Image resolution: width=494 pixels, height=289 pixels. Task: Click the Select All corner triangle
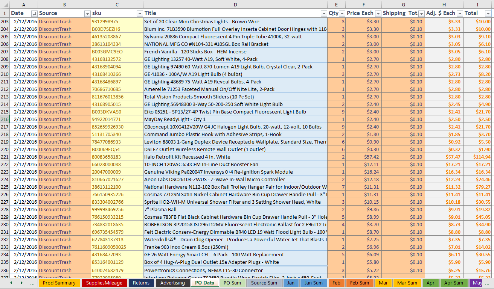tap(5, 5)
